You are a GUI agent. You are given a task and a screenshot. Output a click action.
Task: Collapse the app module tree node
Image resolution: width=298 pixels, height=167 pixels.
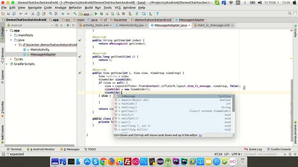tap(7, 31)
